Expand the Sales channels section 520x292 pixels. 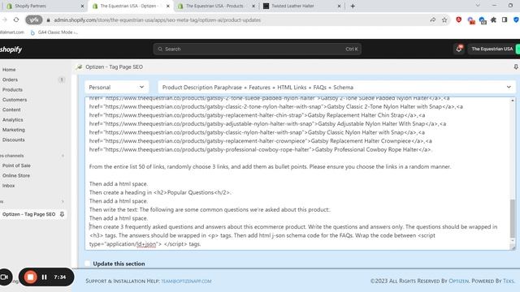[63, 156]
